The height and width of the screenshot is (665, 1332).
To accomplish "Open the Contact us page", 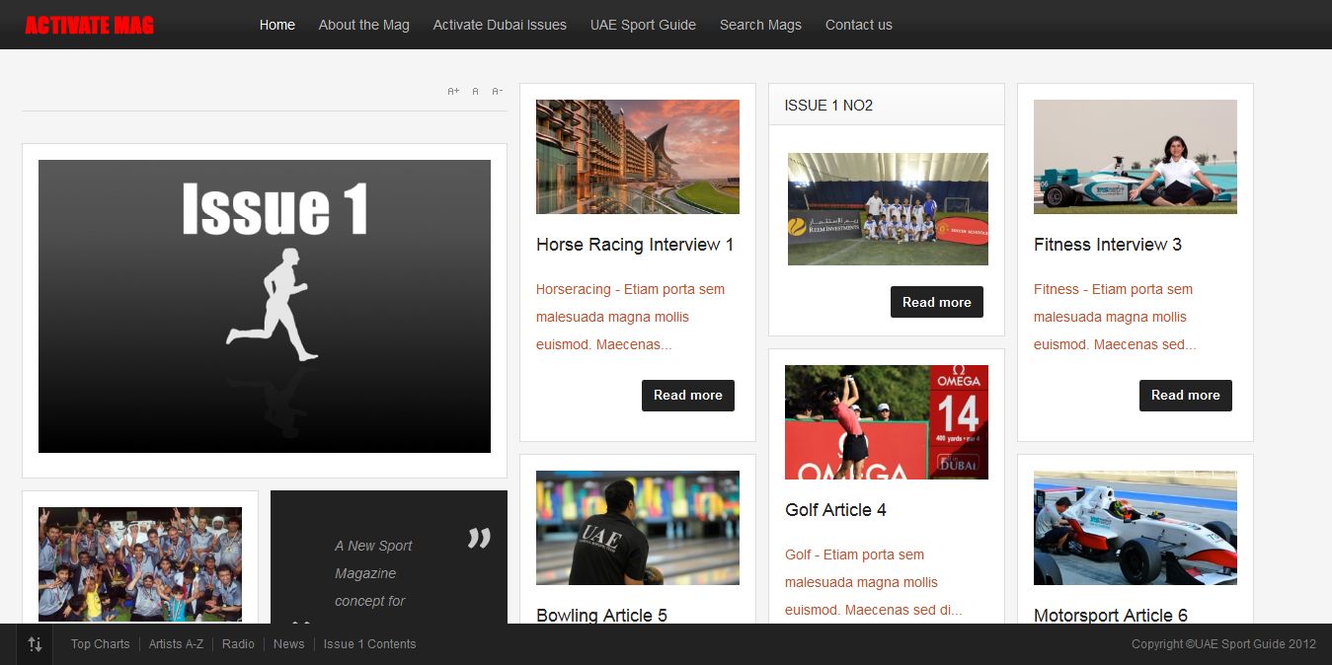I will [859, 25].
